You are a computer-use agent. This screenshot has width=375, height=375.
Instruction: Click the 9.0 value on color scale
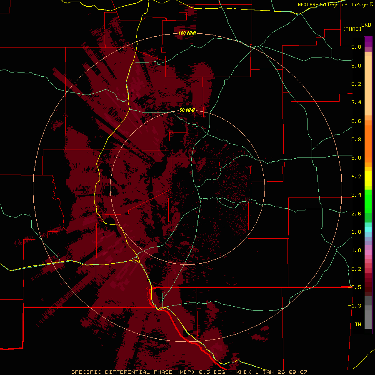click(356, 66)
